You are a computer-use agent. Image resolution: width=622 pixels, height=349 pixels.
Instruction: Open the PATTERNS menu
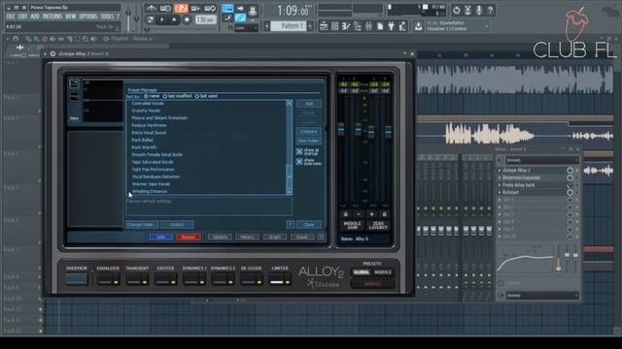(x=52, y=16)
